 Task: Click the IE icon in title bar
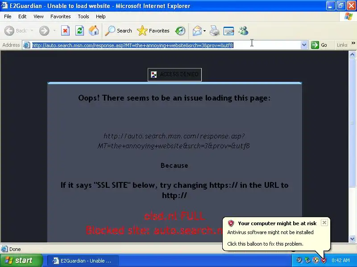(4, 5)
